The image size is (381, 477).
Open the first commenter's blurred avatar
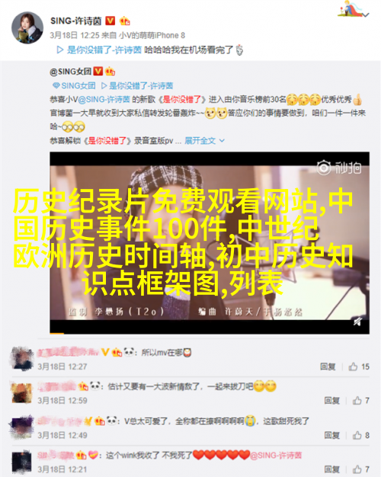[21, 359]
